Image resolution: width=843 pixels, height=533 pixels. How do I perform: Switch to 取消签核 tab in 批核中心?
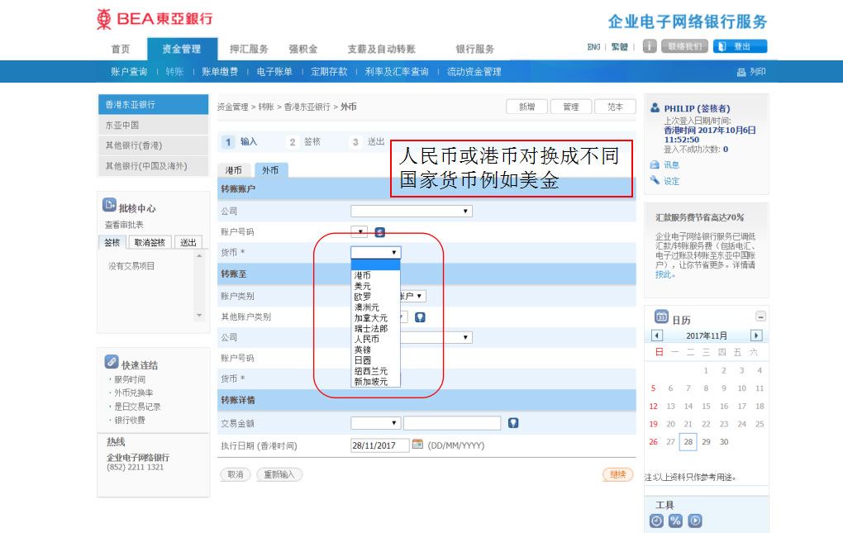[150, 242]
